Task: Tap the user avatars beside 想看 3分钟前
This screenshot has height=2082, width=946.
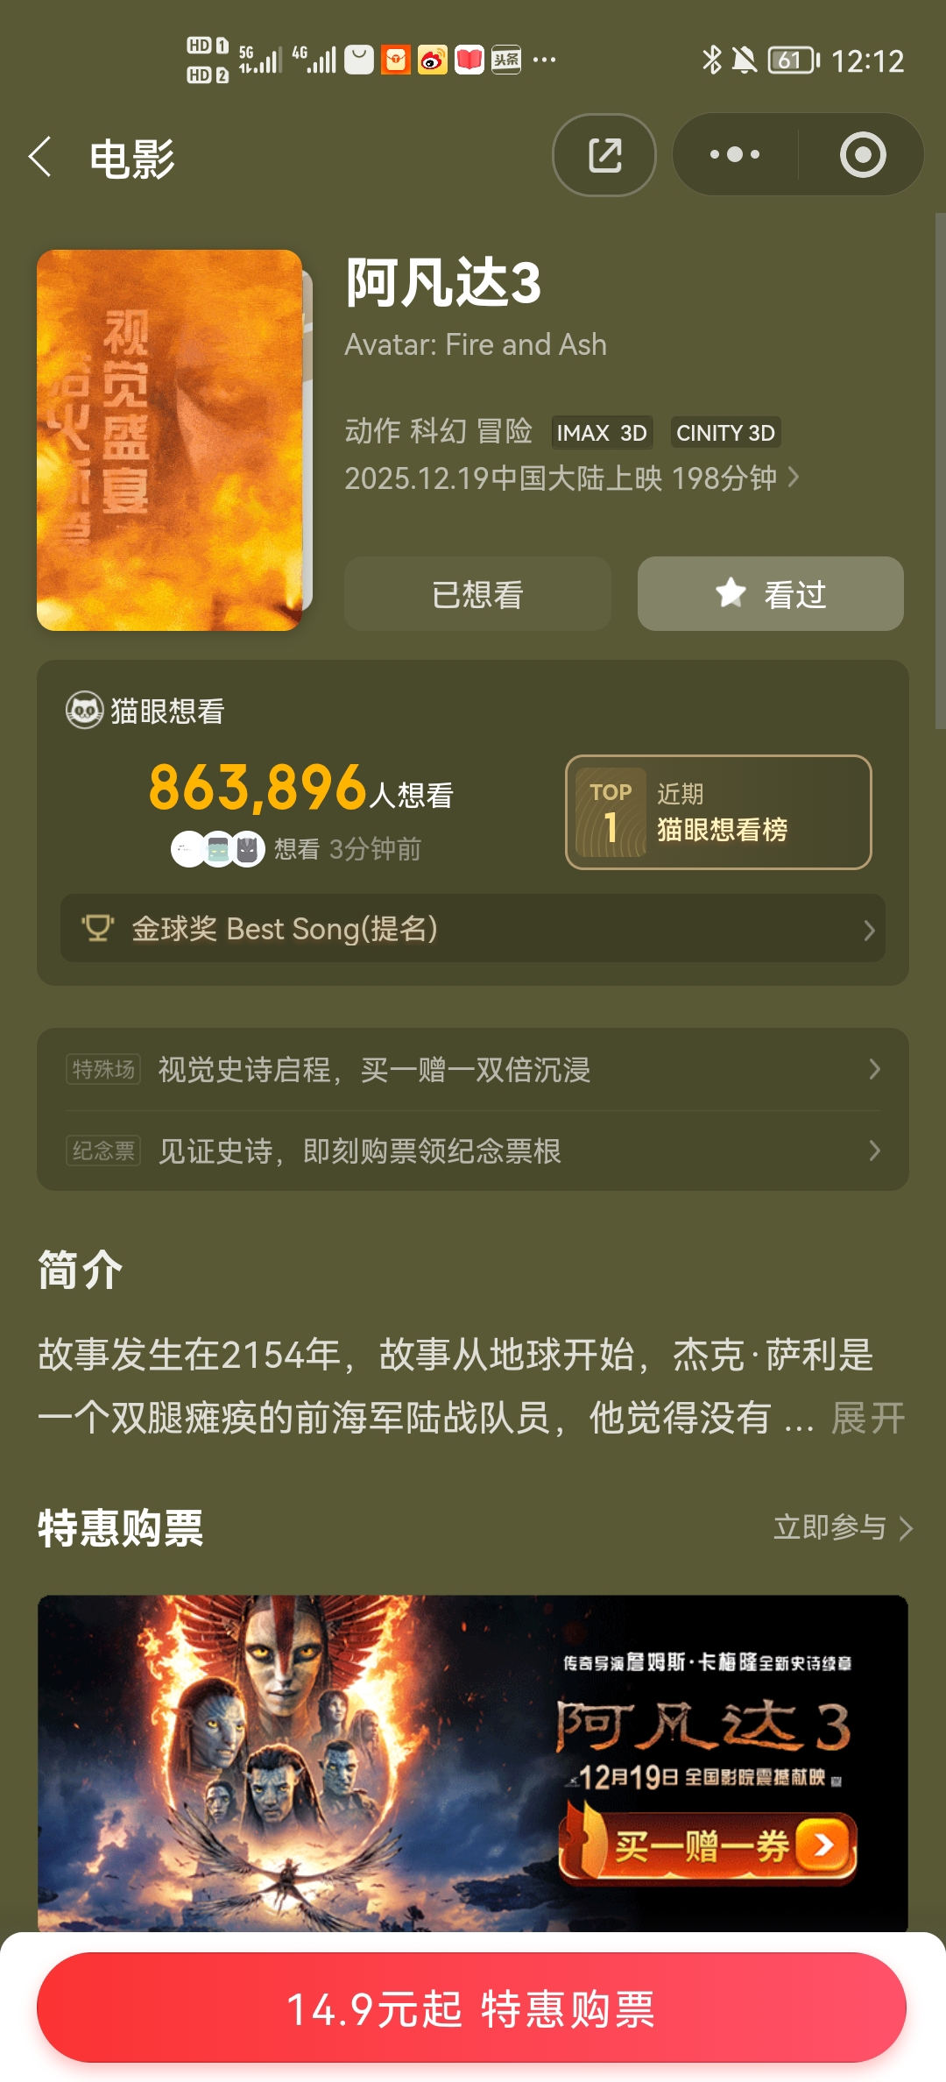Action: (217, 848)
